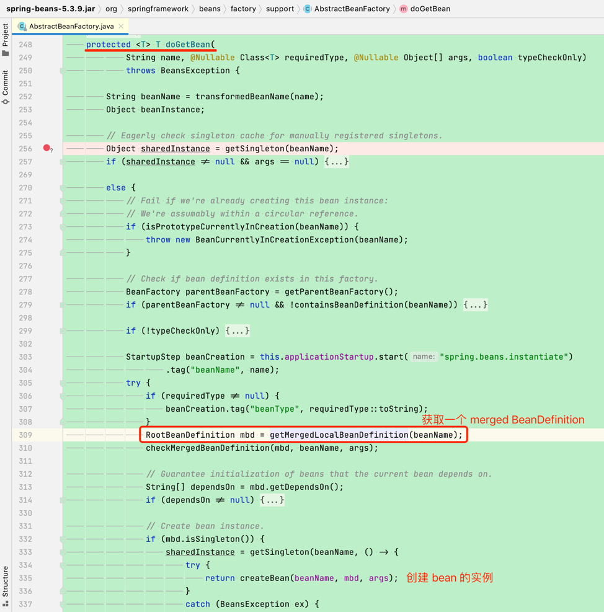Click the StartupStep type on line 303
Image resolution: width=604 pixels, height=612 pixels.
[x=153, y=357]
